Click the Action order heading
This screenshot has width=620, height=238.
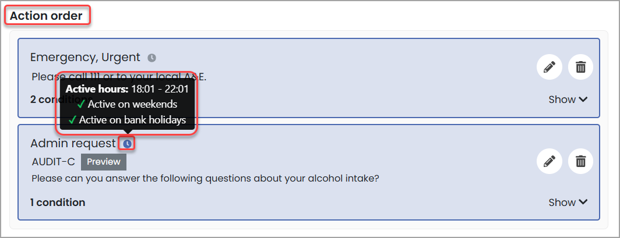click(47, 16)
